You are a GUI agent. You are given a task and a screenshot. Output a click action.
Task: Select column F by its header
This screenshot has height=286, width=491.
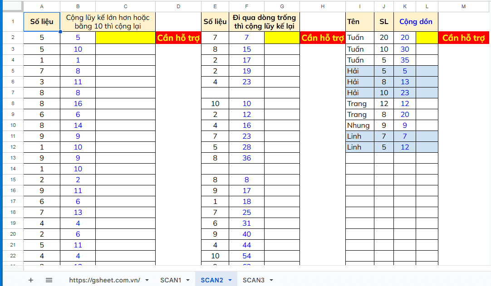pos(246,6)
